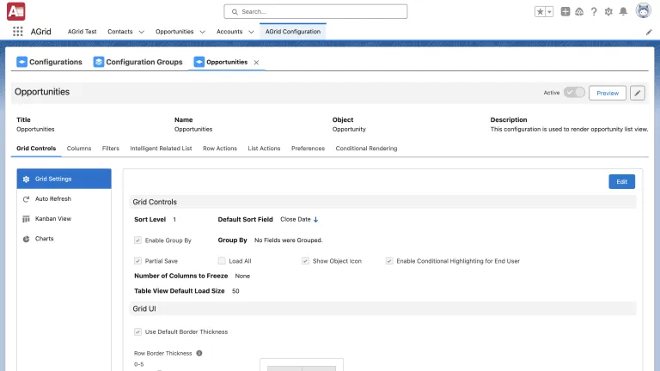Click the Charts pie icon
Image resolution: width=660 pixels, height=371 pixels.
(x=26, y=239)
